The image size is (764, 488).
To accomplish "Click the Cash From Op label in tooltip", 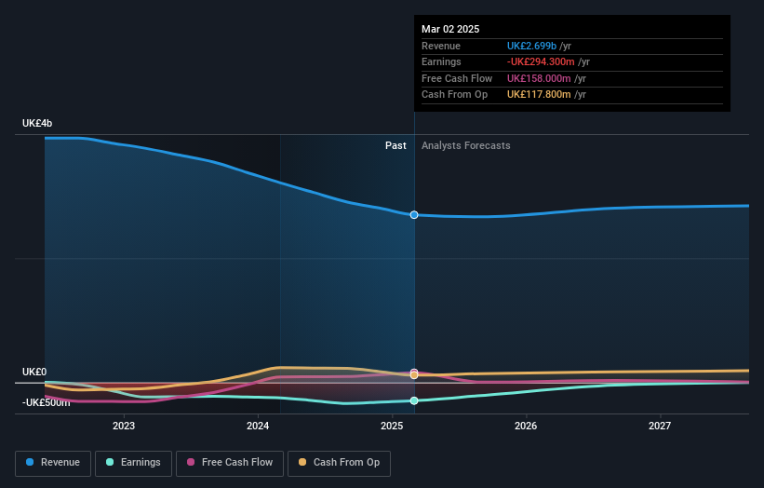I will [x=455, y=95].
